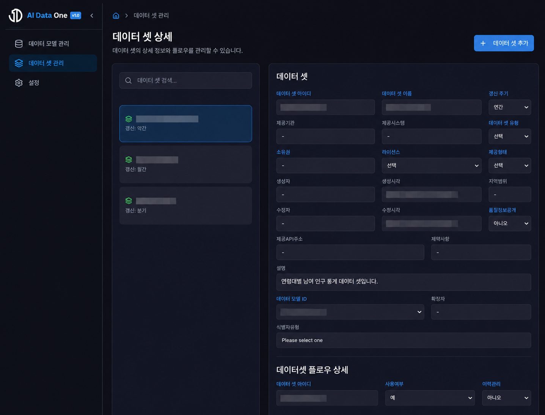The image size is (545, 415).
Task: Click the home breadcrumb icon
Action: pyautogui.click(x=116, y=16)
